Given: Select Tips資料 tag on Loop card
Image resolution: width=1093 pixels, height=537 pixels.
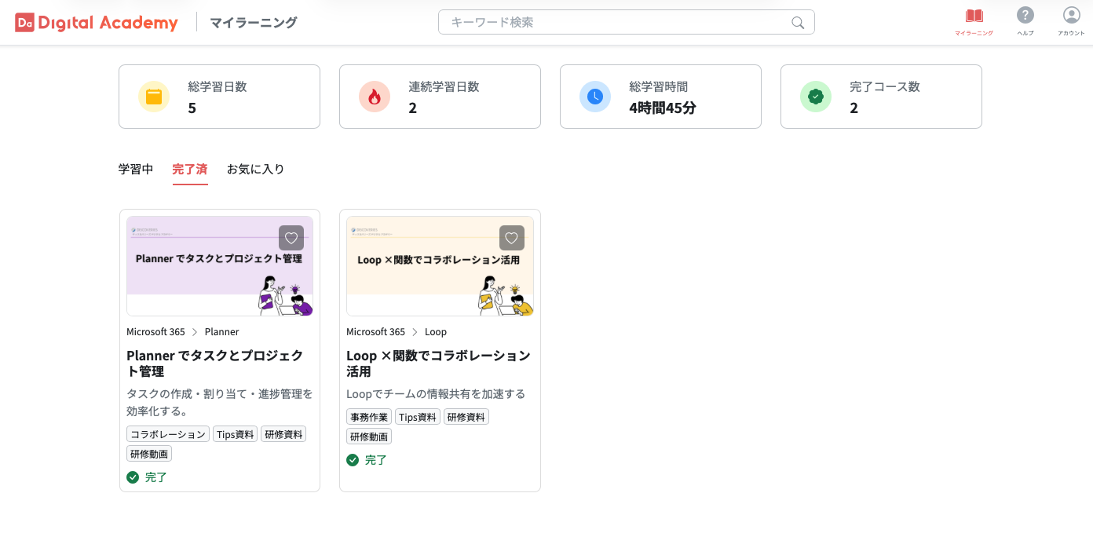Looking at the screenshot, I should coord(418,417).
